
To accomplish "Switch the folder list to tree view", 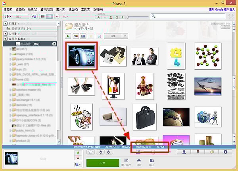I will tap(50, 16).
